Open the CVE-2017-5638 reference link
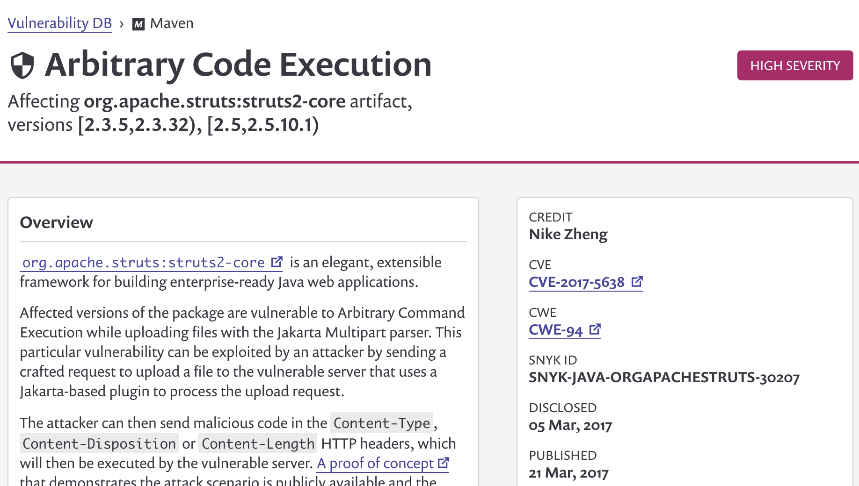The width and height of the screenshot is (859, 486). point(576,282)
